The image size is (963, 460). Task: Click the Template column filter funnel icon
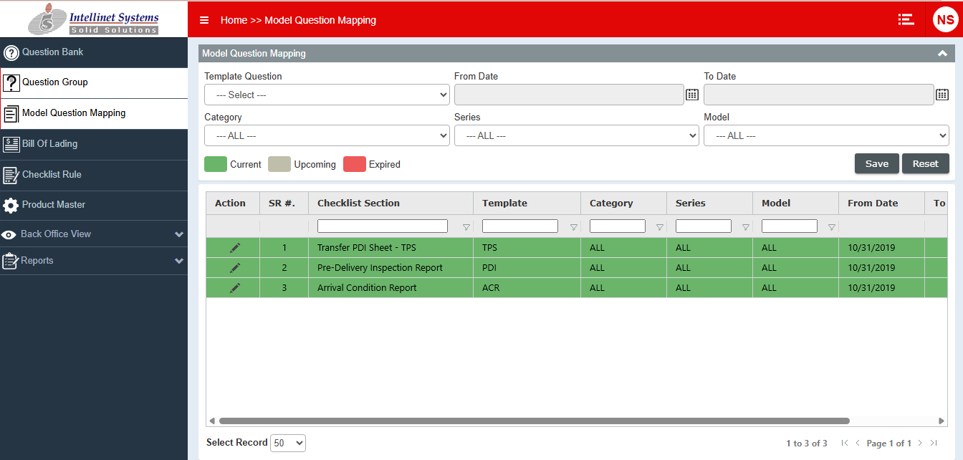pyautogui.click(x=572, y=226)
